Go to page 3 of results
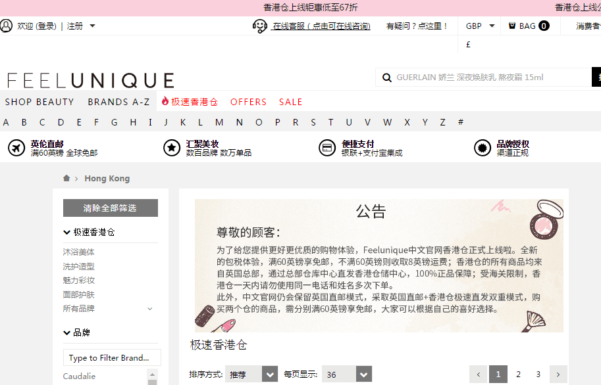601x385 pixels. coord(538,374)
